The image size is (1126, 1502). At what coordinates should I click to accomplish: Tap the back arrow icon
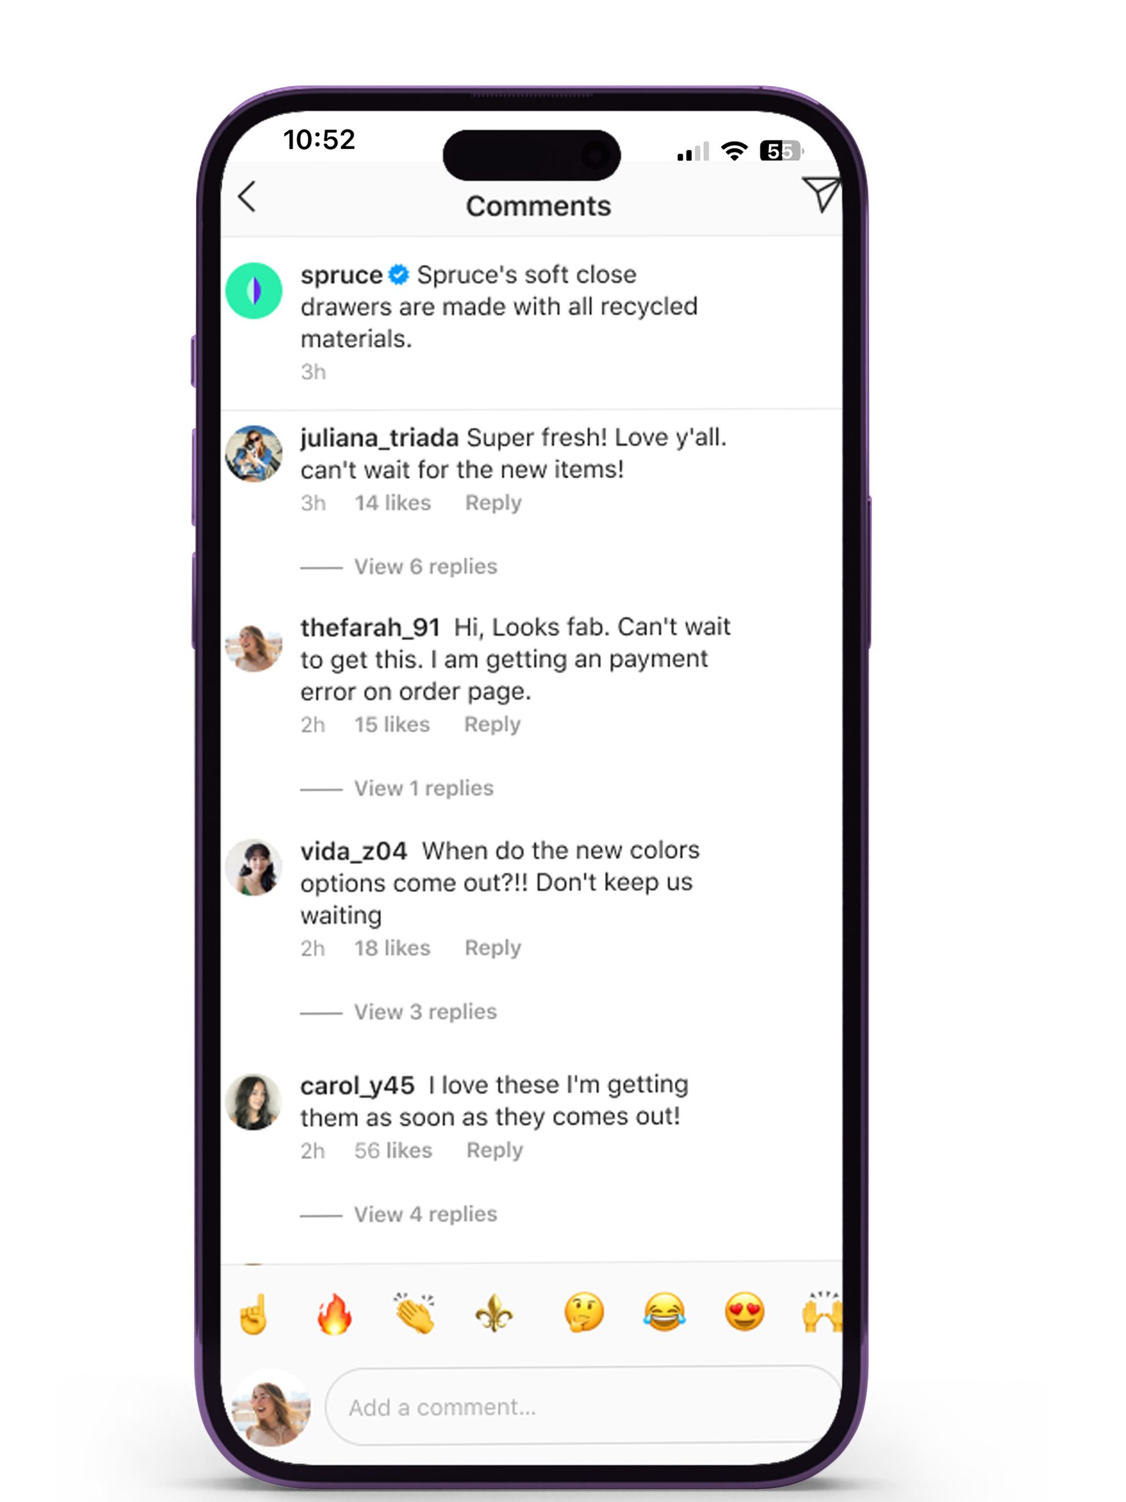(247, 196)
